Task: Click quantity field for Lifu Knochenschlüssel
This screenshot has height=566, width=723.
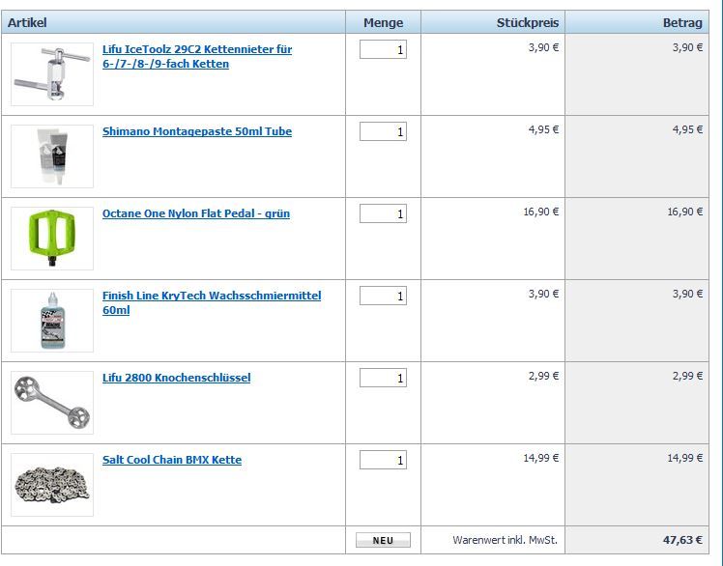Action: point(383,378)
